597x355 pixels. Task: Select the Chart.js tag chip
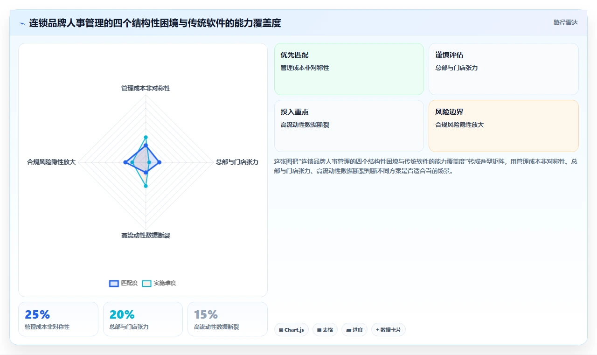point(292,330)
